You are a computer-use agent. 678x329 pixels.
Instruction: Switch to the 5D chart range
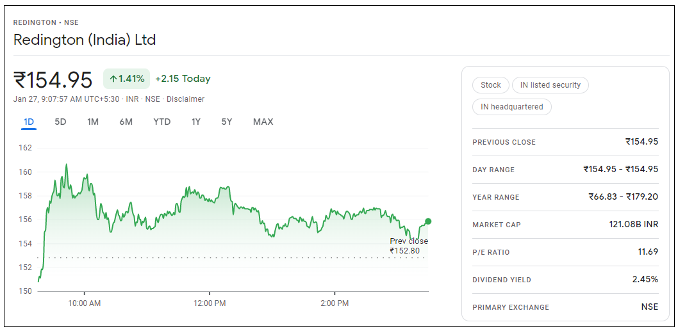pyautogui.click(x=60, y=122)
